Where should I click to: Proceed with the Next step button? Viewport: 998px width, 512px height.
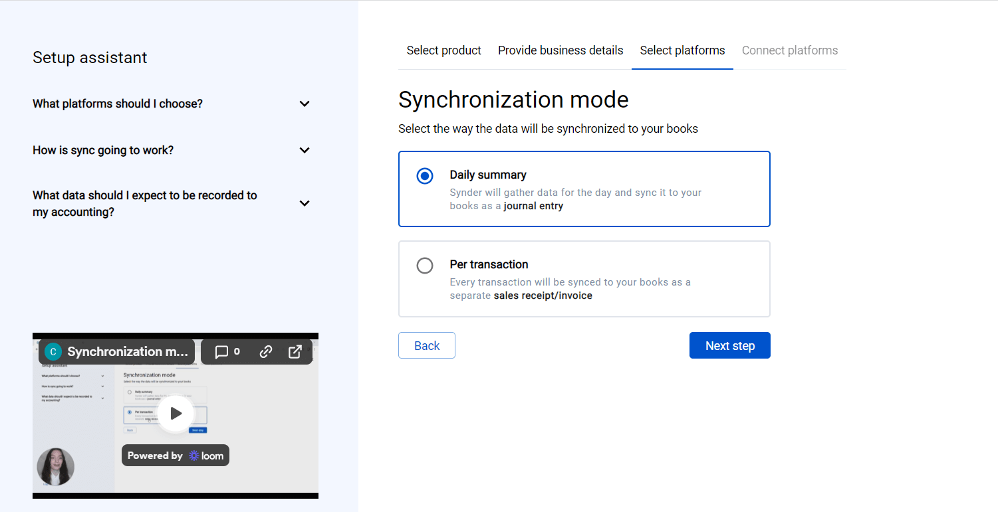tap(729, 345)
